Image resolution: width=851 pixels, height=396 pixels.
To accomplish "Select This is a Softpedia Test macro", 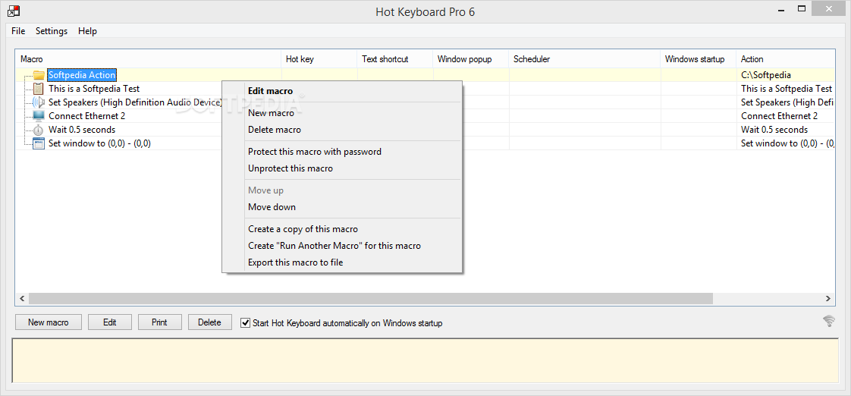I will (94, 89).
